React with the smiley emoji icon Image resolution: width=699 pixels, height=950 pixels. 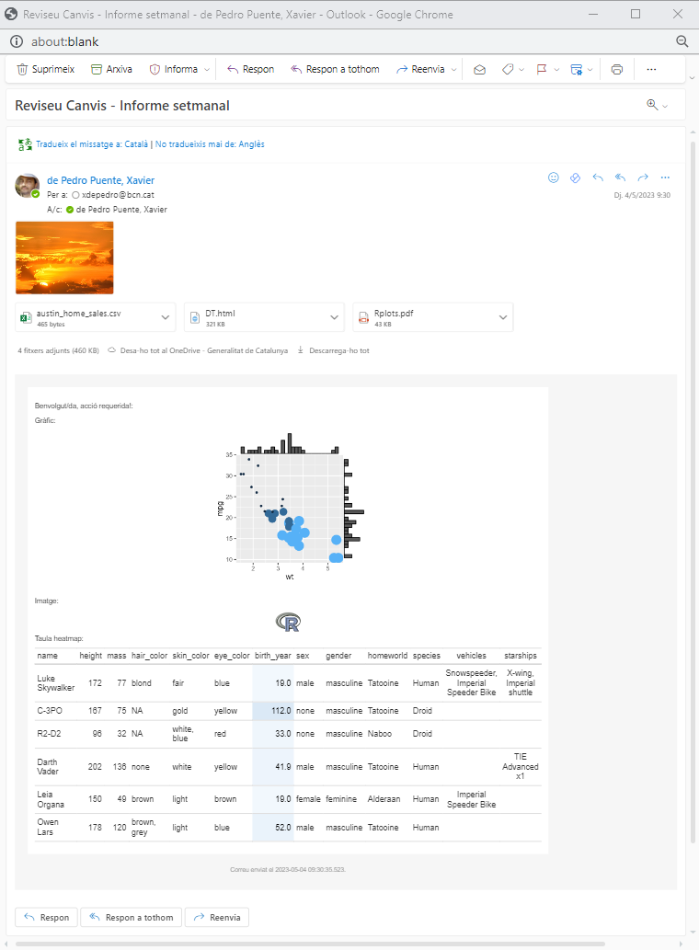554,177
